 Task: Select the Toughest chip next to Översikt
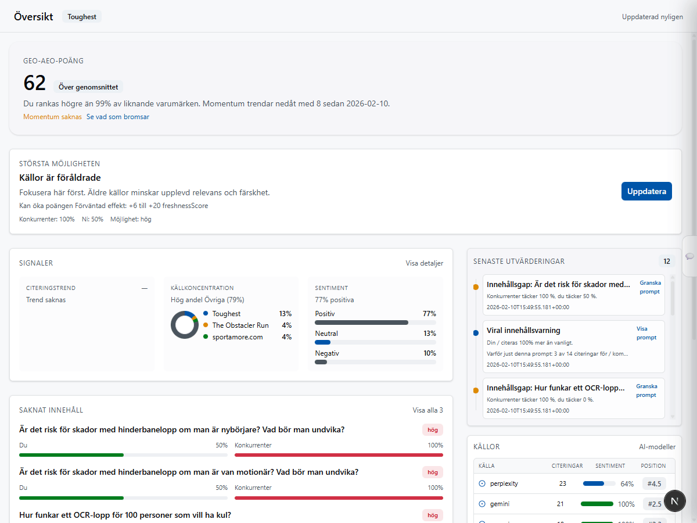(x=81, y=16)
